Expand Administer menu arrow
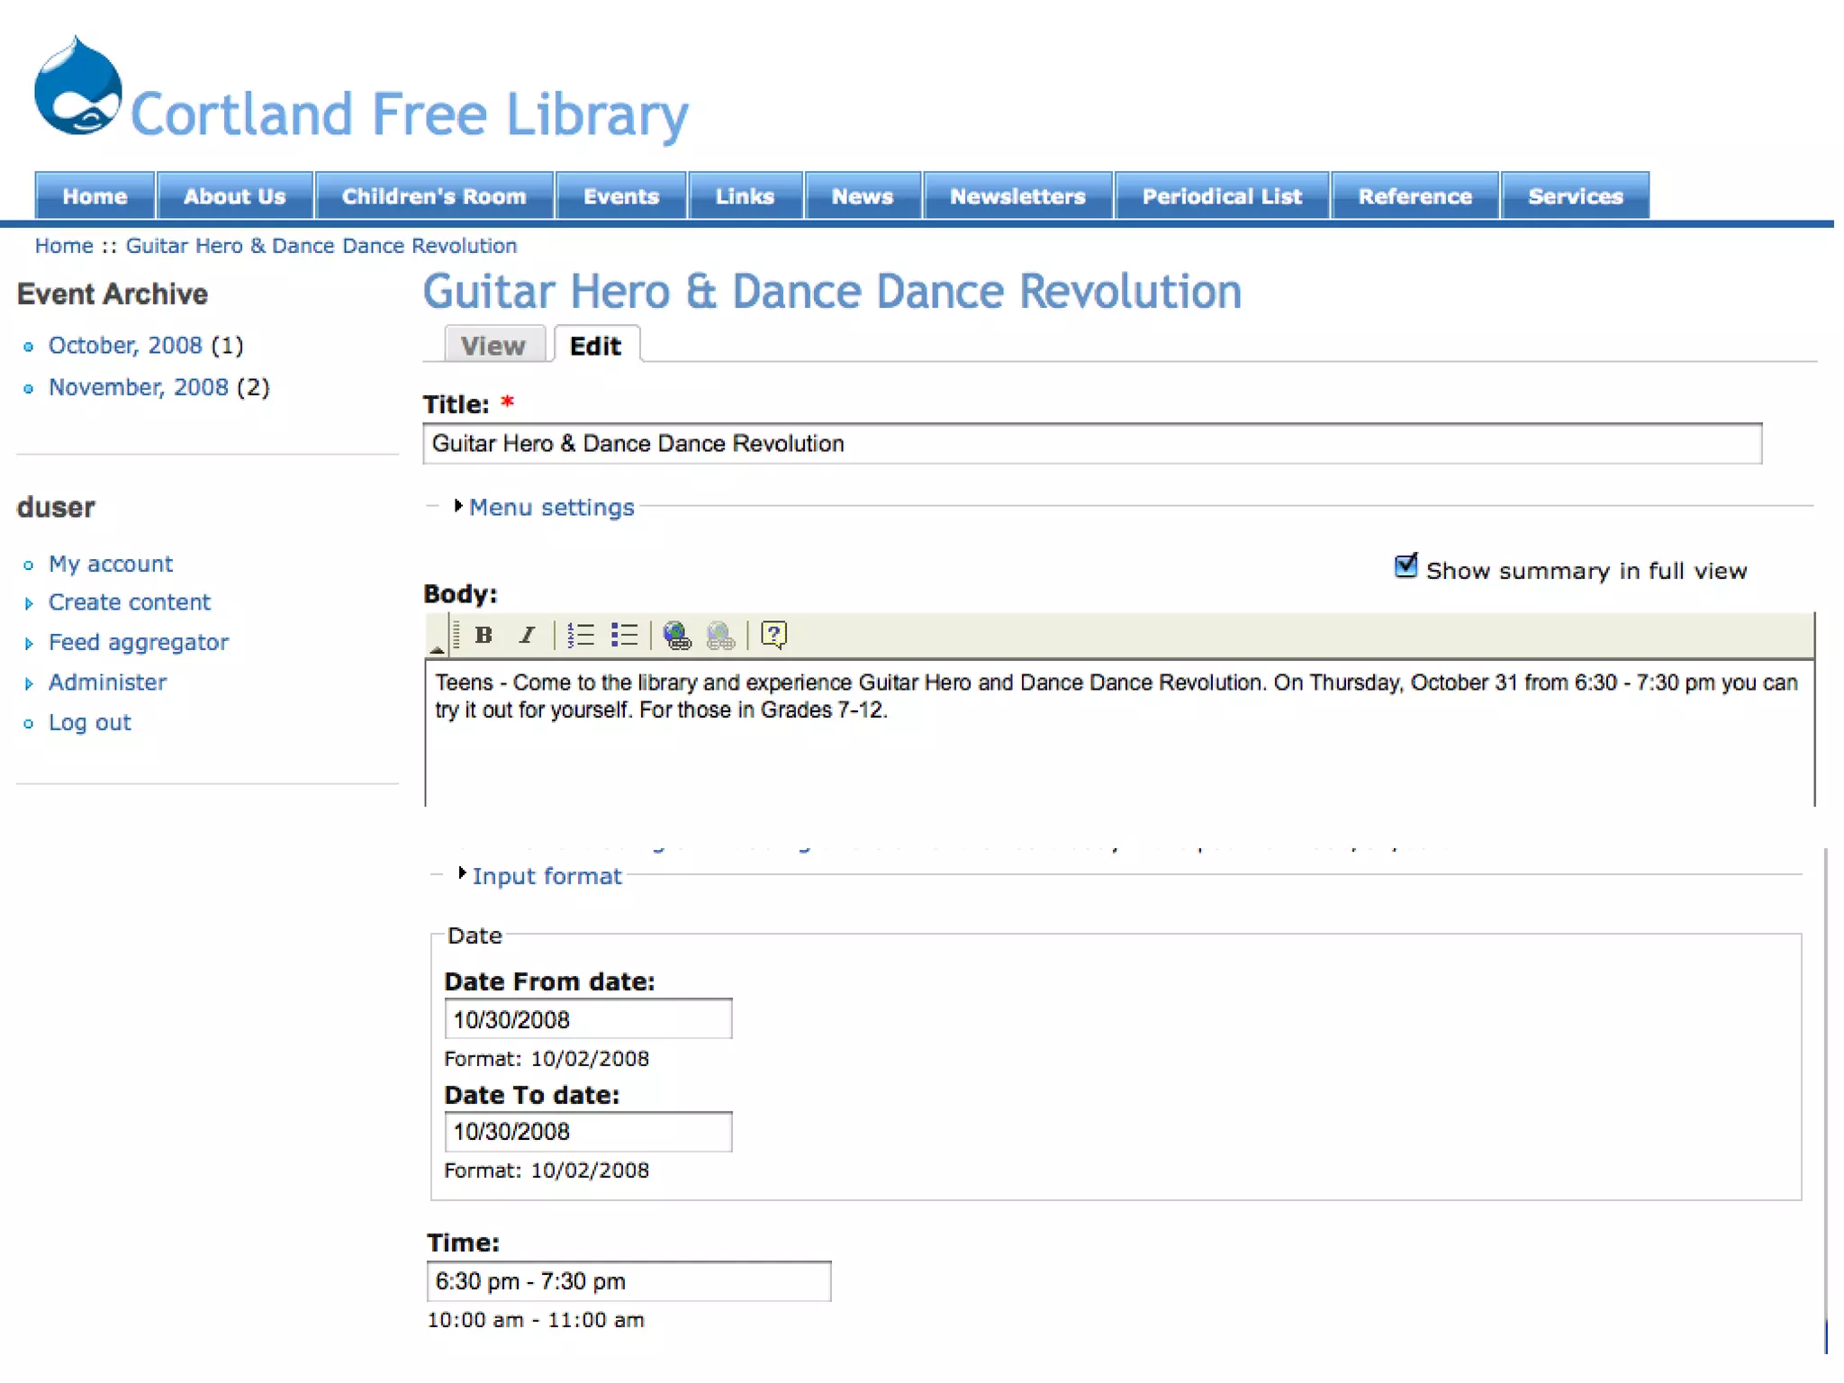Image resolution: width=1844 pixels, height=1383 pixels. coord(29,684)
